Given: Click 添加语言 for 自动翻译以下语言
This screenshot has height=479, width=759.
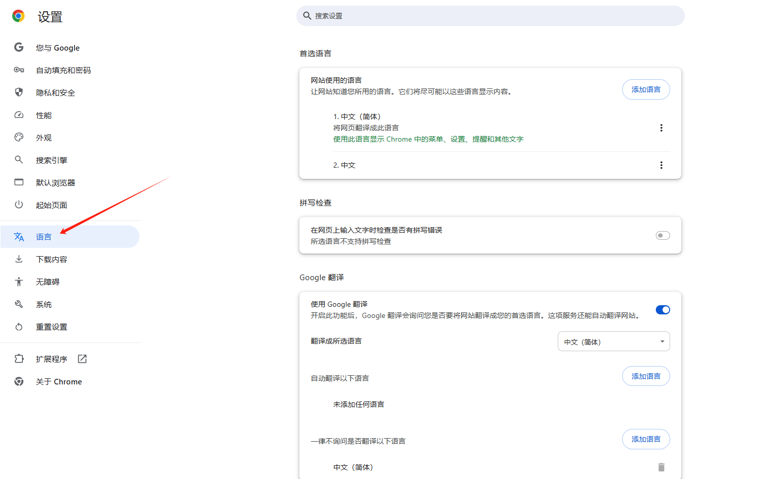Looking at the screenshot, I should (646, 376).
